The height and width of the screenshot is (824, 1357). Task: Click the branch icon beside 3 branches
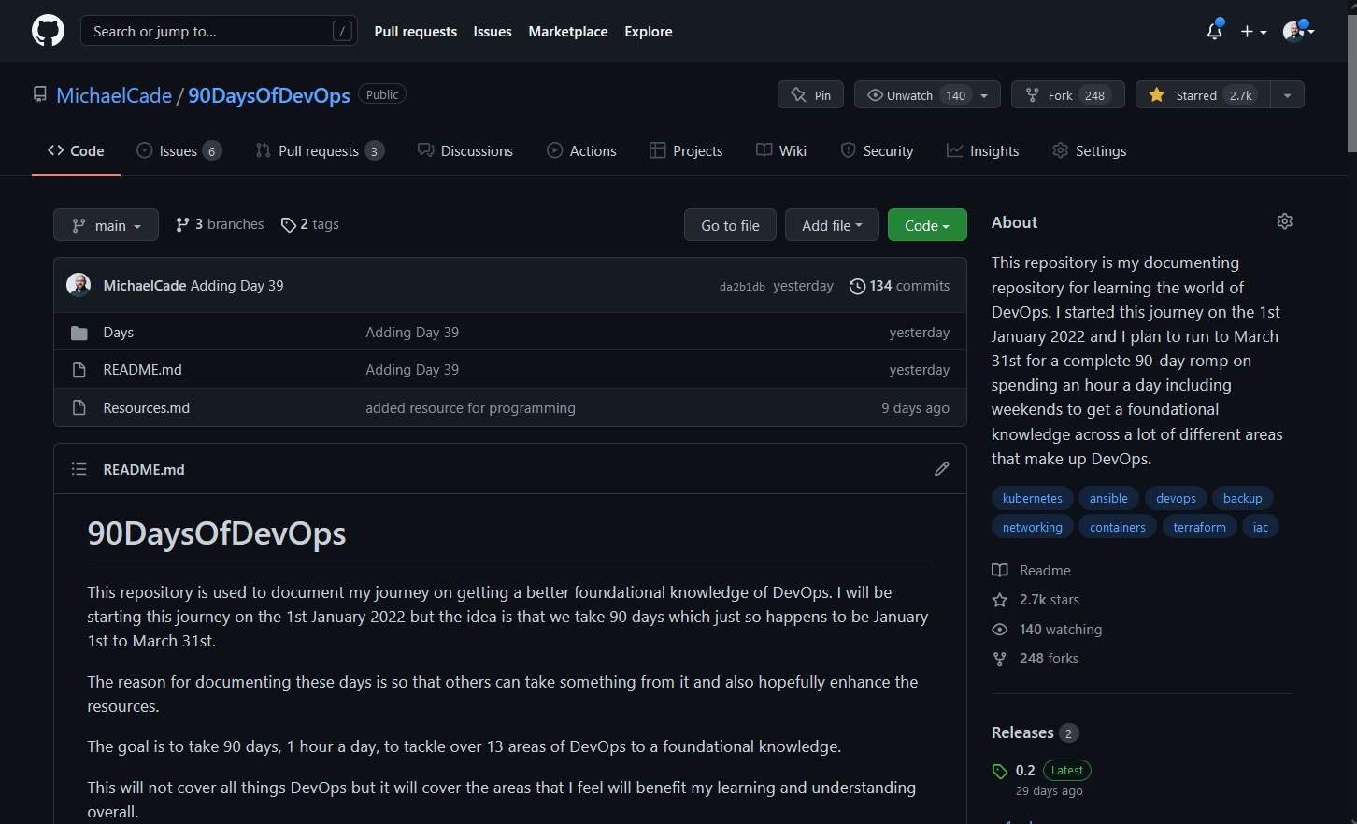coord(182,224)
